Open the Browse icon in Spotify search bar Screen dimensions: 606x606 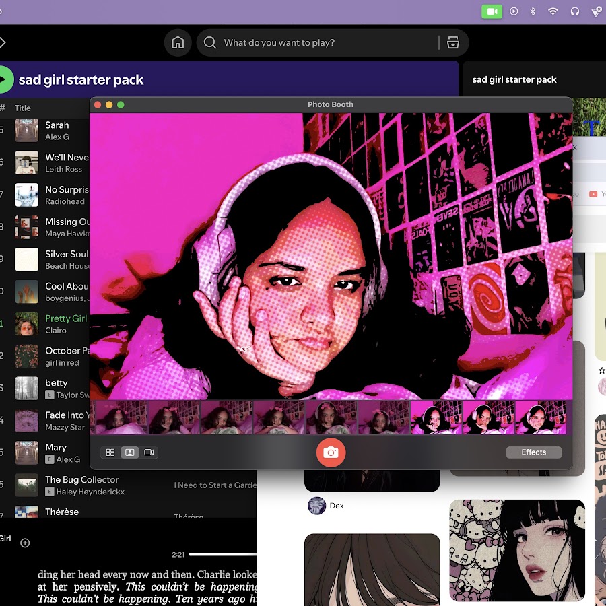pos(453,42)
